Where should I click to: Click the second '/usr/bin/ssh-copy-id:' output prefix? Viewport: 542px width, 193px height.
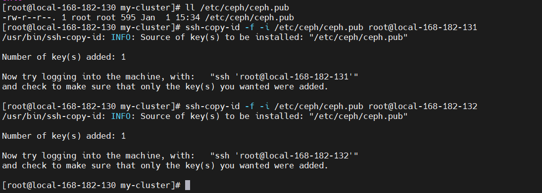click(x=54, y=116)
